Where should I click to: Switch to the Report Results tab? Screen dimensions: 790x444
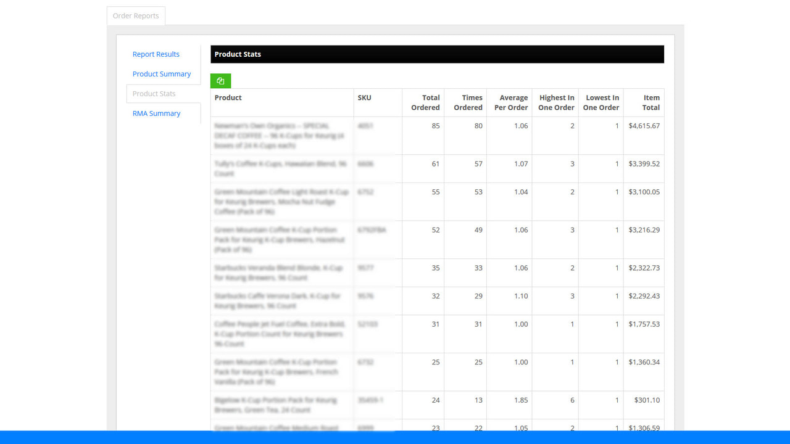[x=156, y=54]
